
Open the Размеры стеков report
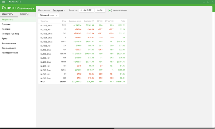pyautogui.click(x=18, y=53)
